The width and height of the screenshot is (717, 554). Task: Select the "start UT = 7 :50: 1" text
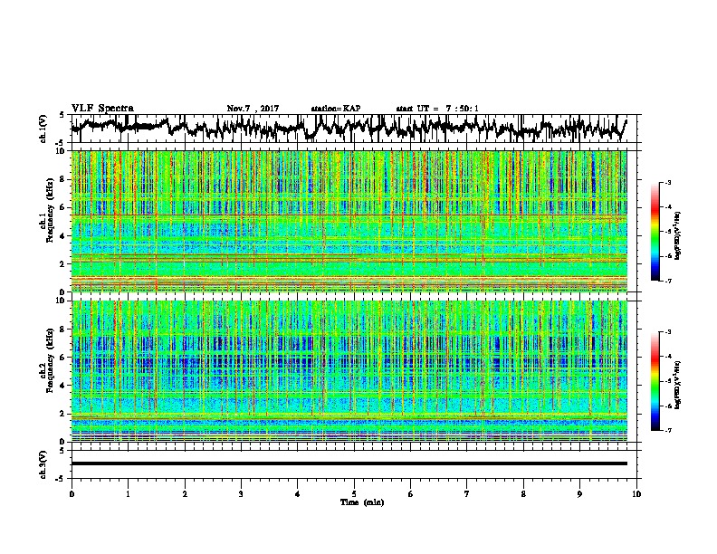(437, 109)
